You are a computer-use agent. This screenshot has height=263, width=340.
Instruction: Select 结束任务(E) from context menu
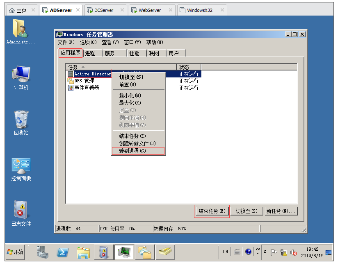pos(132,136)
